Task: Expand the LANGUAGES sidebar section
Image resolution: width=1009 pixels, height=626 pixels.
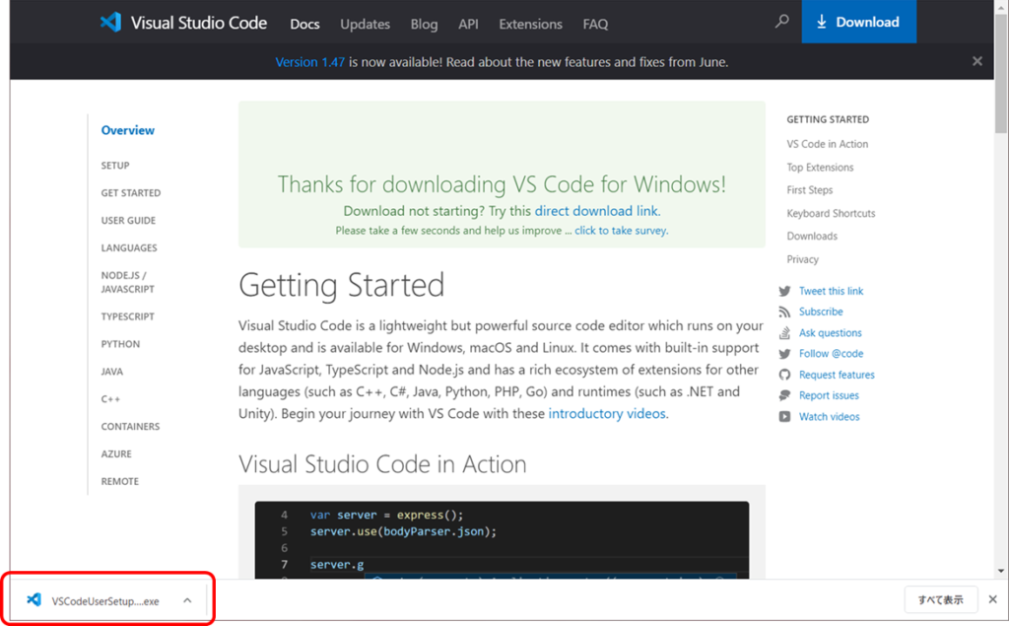Action: click(129, 248)
